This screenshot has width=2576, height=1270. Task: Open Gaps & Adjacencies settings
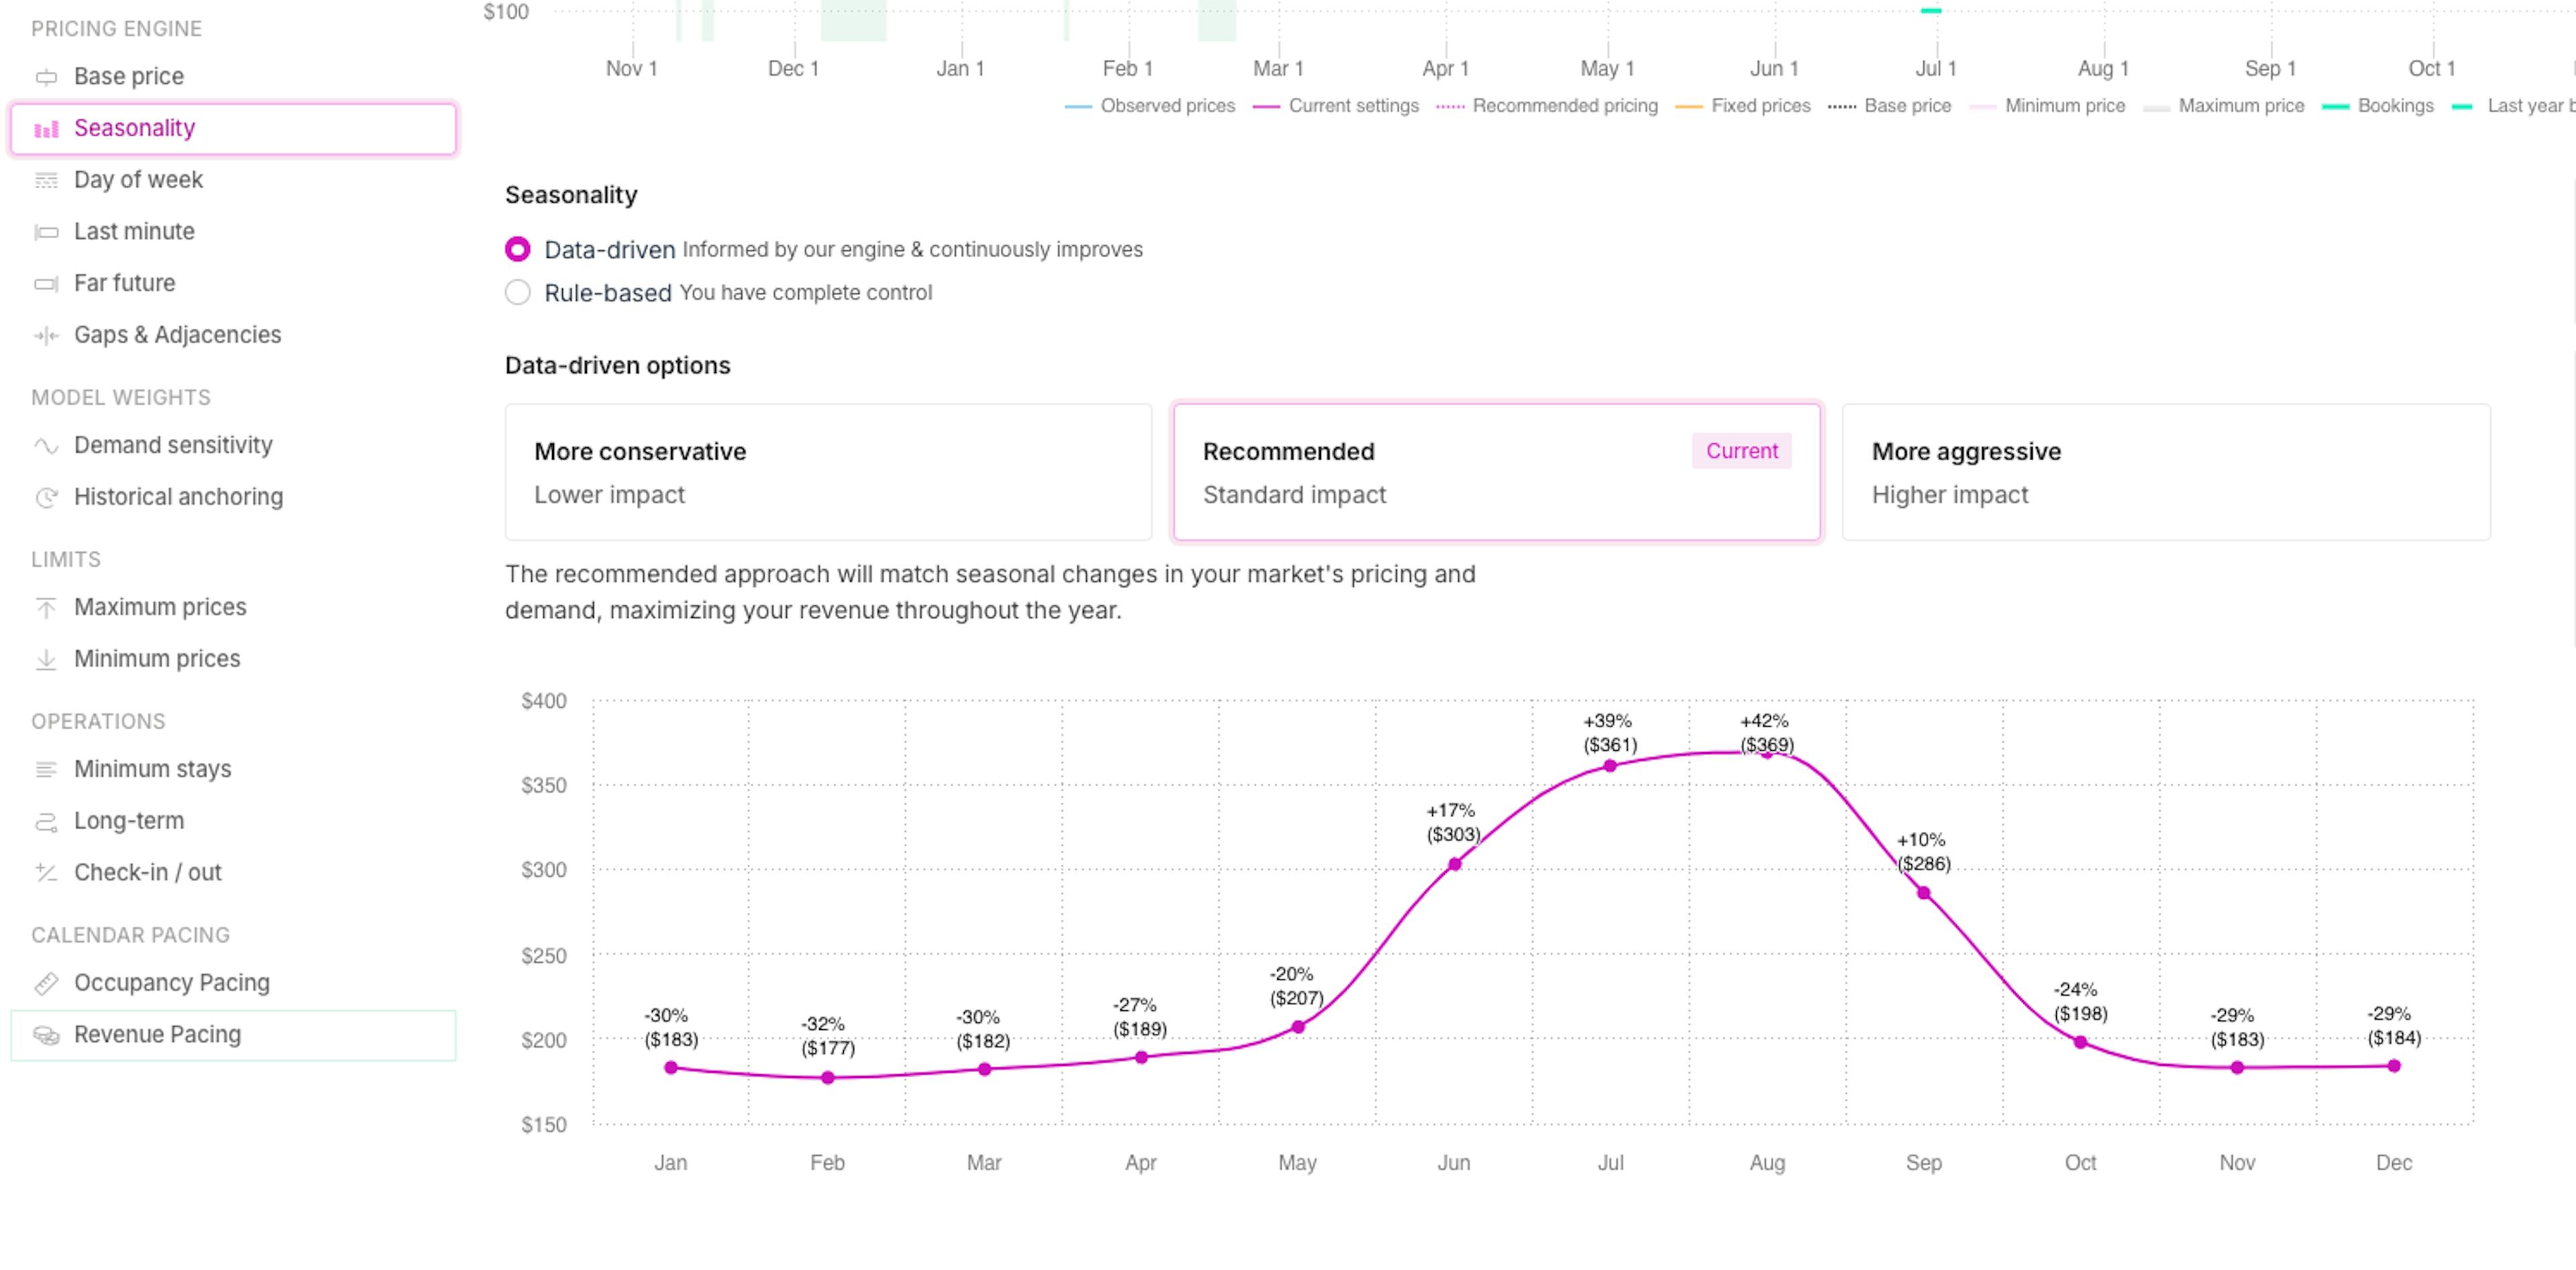(233, 335)
